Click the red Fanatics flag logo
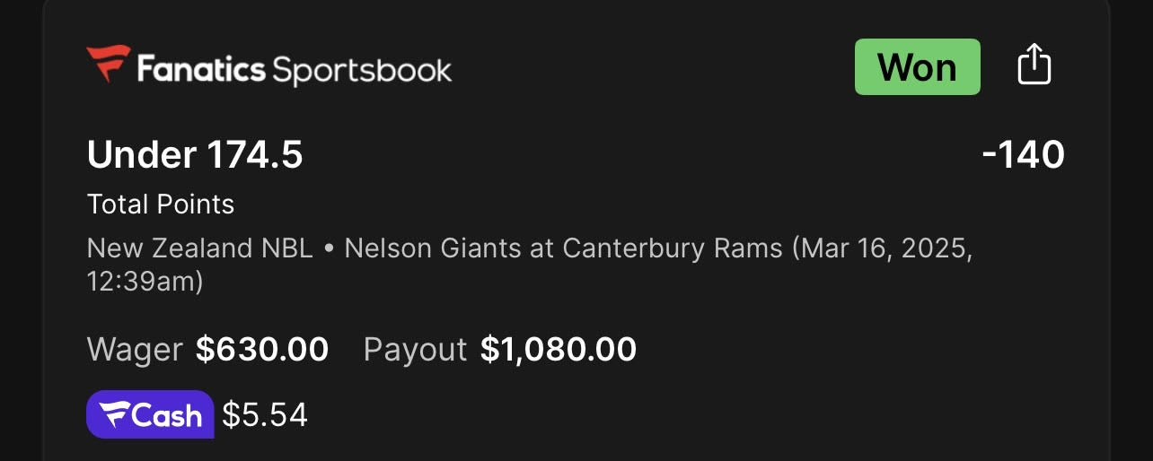 pyautogui.click(x=108, y=65)
